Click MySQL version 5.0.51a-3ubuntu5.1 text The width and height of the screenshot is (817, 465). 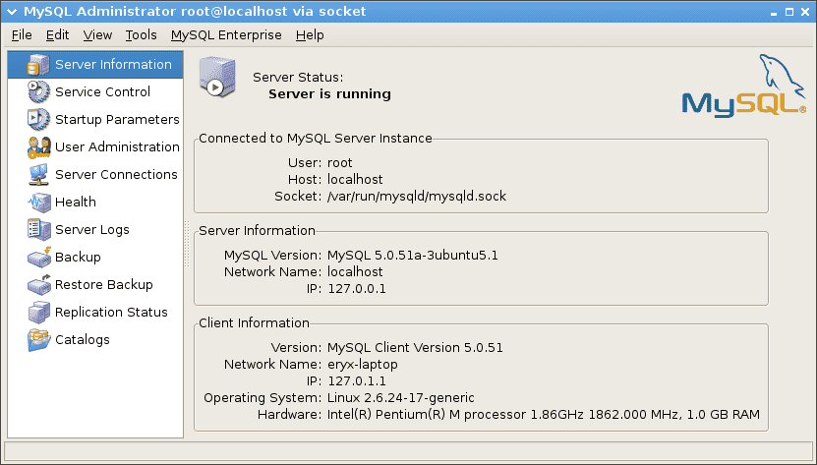click(413, 256)
